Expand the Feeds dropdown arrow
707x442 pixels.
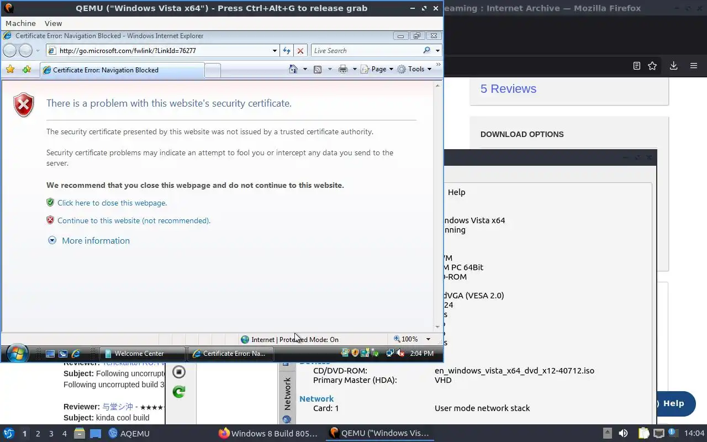pos(330,69)
